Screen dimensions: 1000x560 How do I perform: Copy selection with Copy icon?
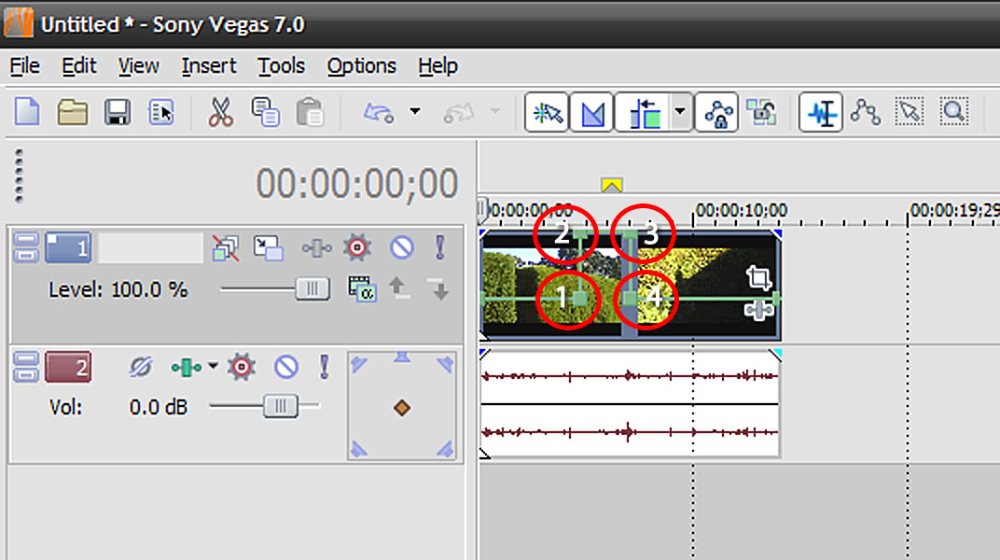(x=265, y=112)
